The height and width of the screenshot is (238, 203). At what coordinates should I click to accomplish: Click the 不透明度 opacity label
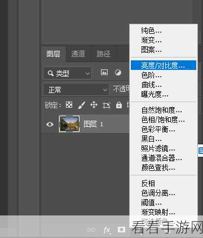click(x=121, y=89)
